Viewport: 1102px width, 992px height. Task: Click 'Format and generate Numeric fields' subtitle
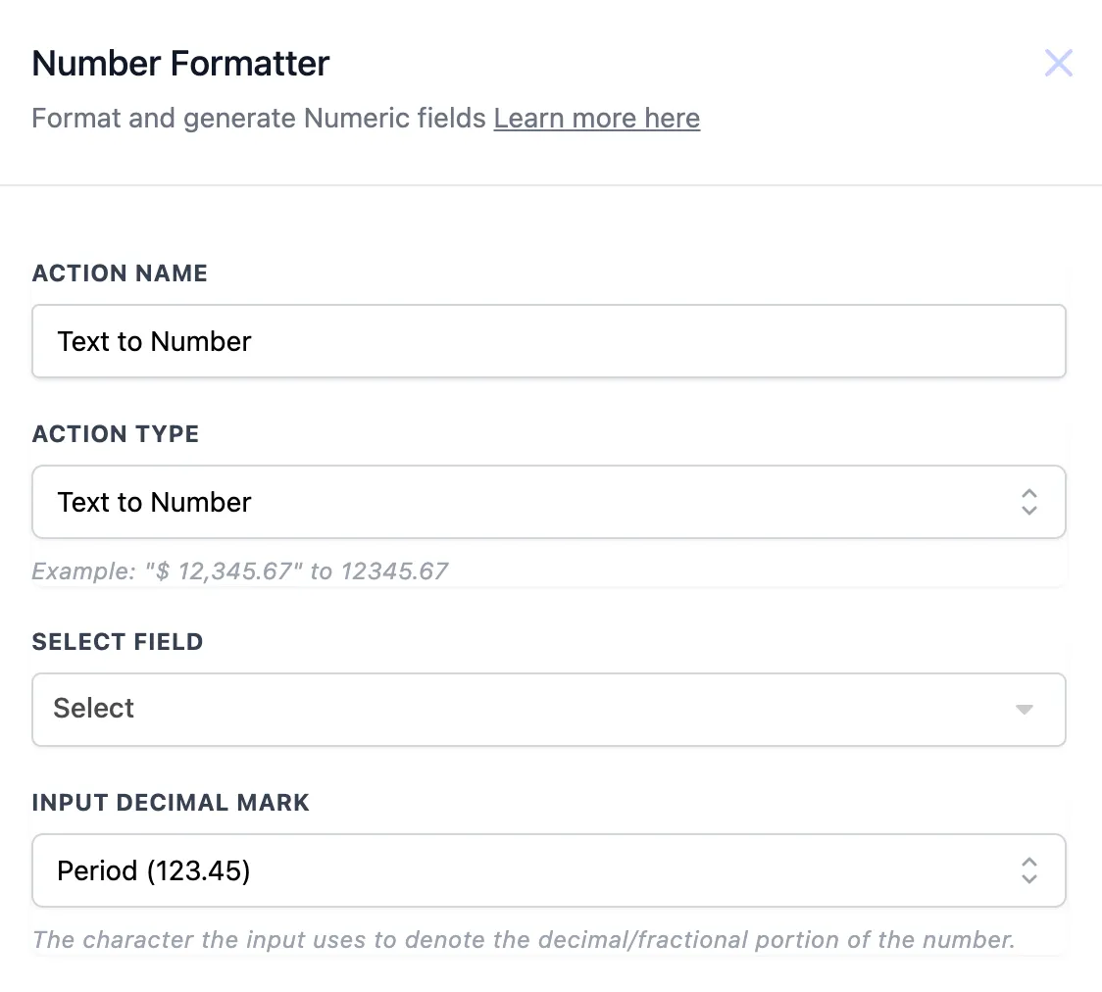click(x=259, y=118)
